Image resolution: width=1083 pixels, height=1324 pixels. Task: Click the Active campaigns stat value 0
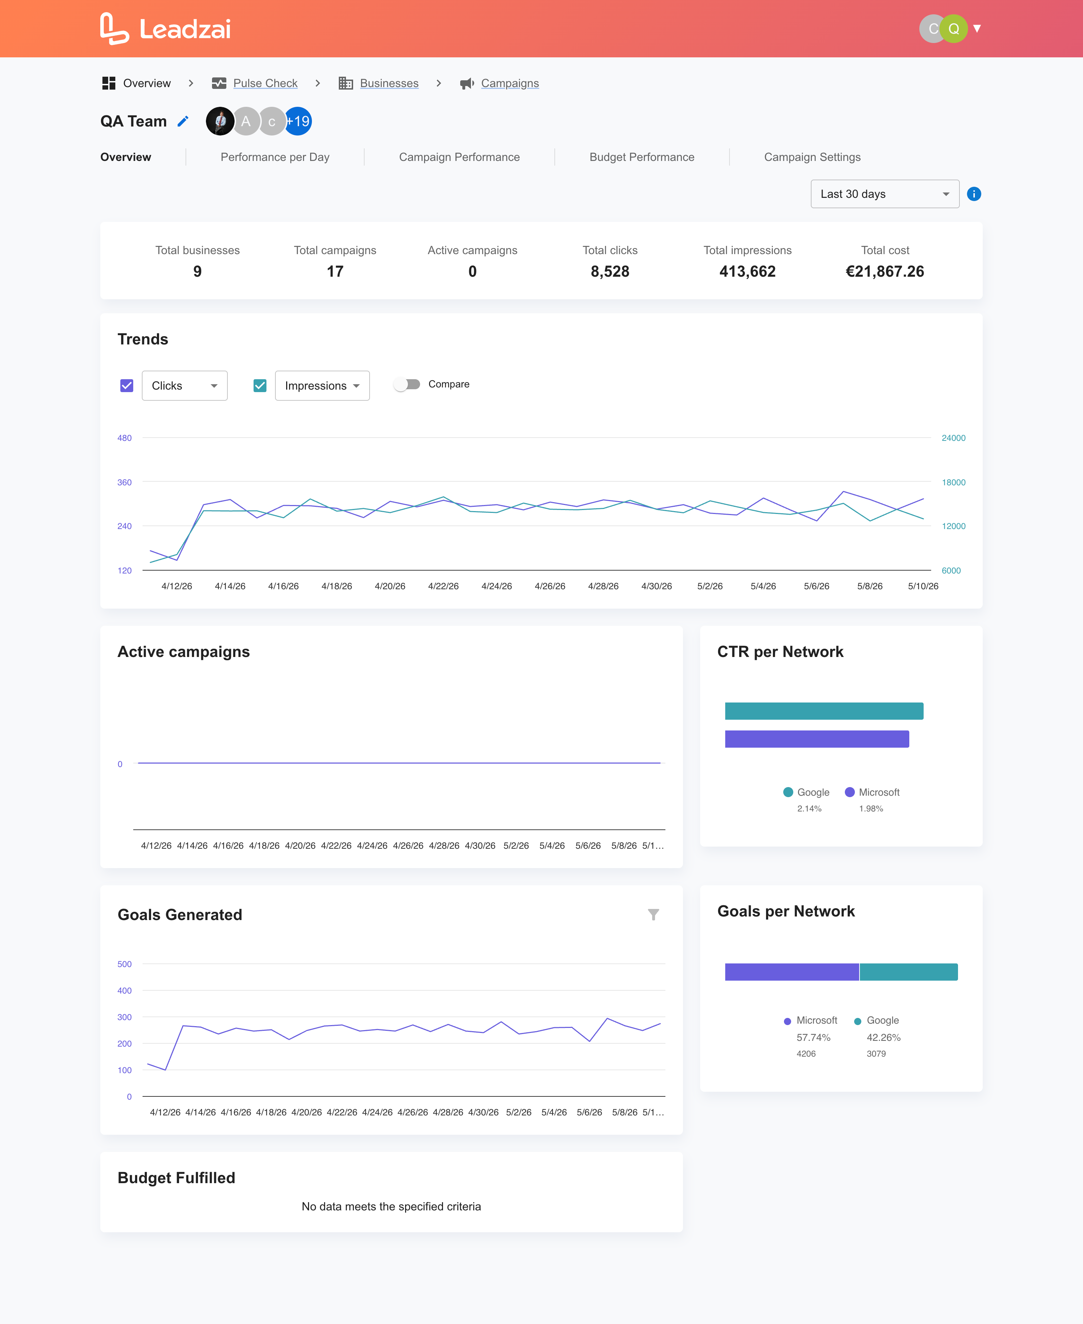(x=472, y=272)
